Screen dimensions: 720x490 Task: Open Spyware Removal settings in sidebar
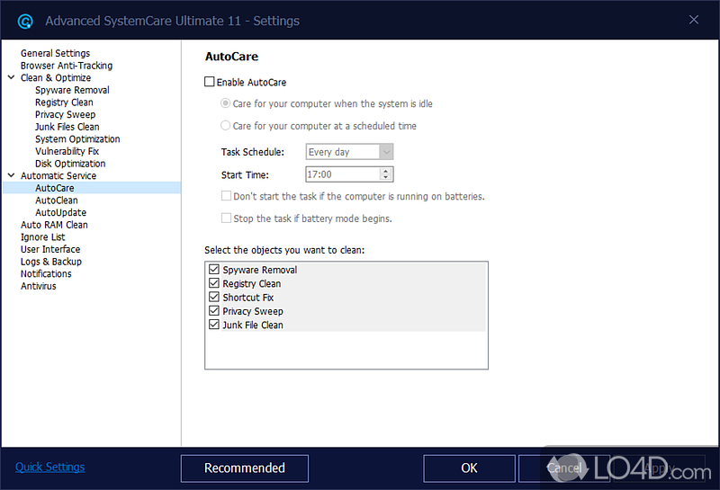pyautogui.click(x=72, y=90)
